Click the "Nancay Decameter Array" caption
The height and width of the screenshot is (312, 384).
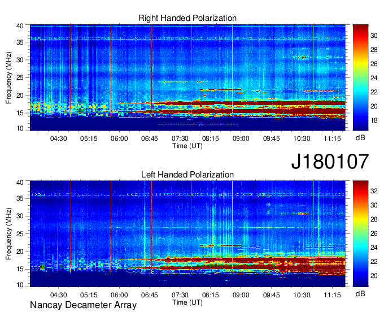tap(83, 305)
